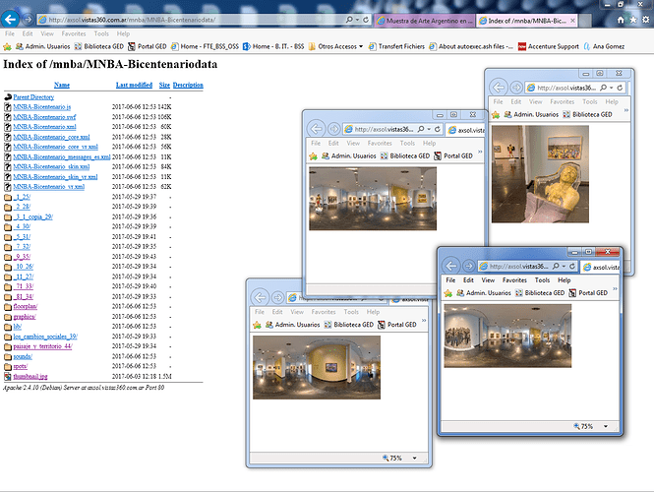
Task: Click the Apache/2.4.10 (Debian) Server footer text
Action: (84, 388)
